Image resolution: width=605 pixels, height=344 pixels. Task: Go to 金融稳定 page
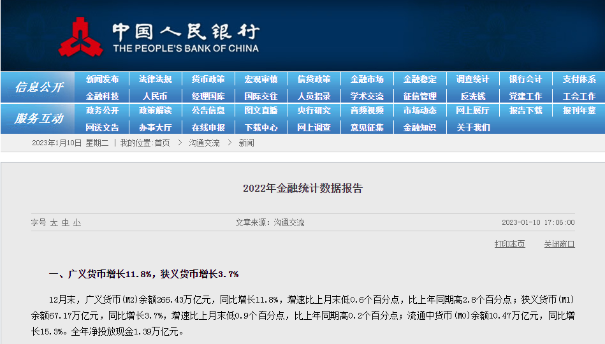click(419, 80)
